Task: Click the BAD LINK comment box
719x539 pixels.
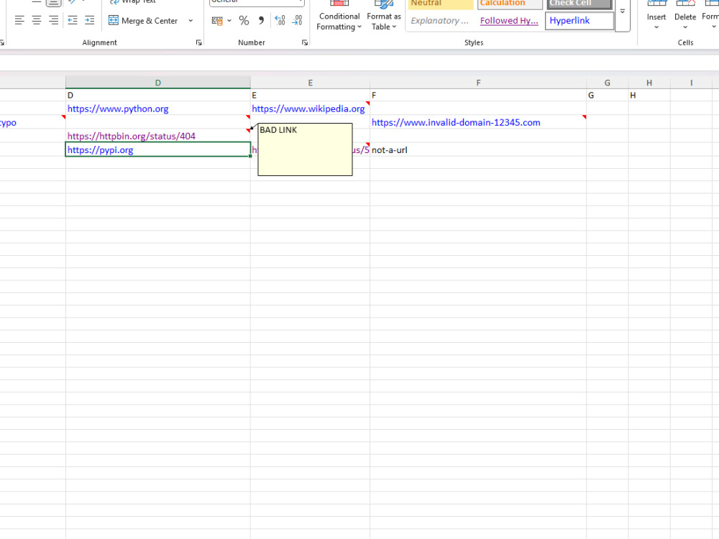Action: (305, 149)
